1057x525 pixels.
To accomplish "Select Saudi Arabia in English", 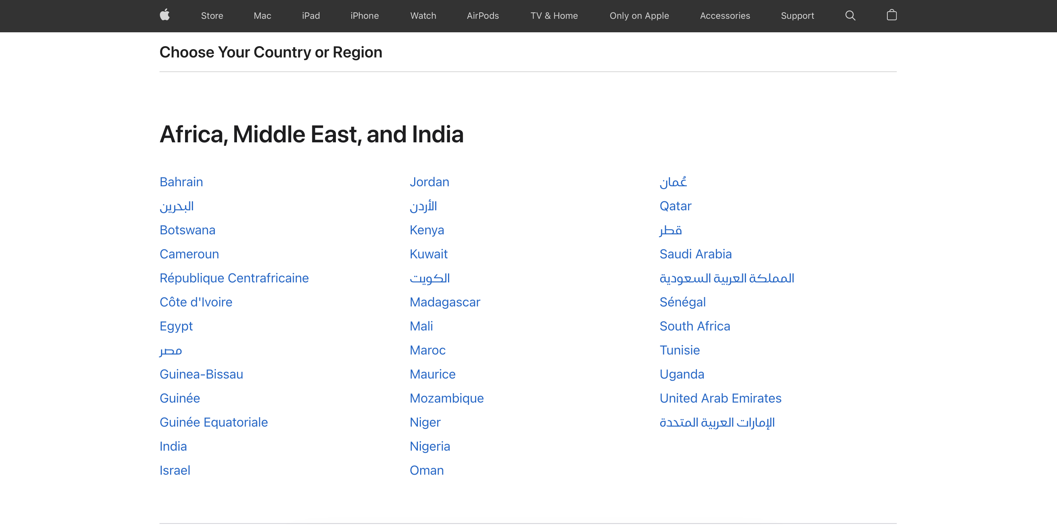I will pyautogui.click(x=696, y=254).
